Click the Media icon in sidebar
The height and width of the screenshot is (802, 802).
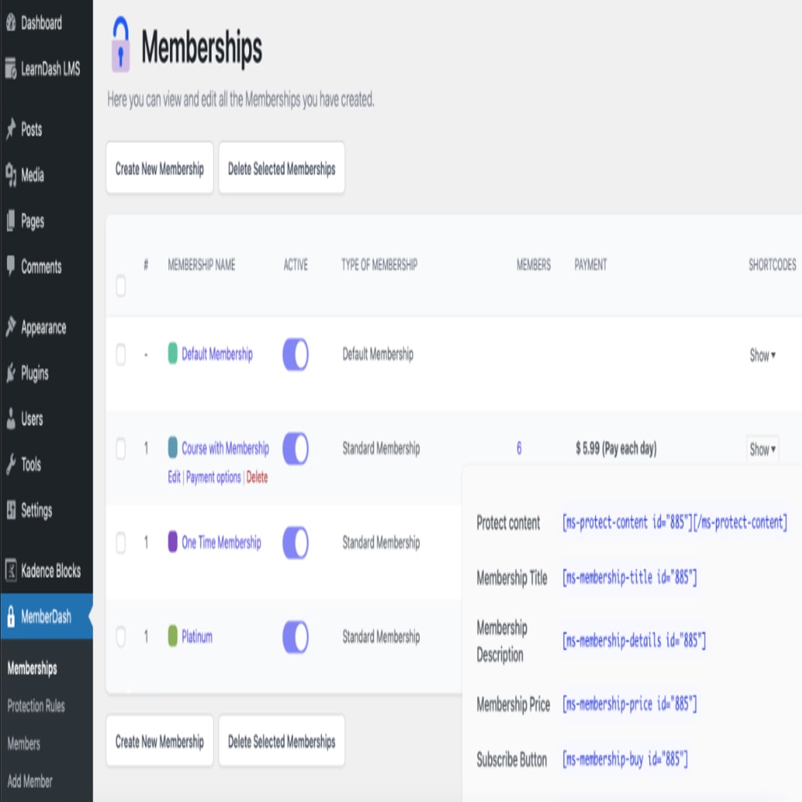click(11, 175)
